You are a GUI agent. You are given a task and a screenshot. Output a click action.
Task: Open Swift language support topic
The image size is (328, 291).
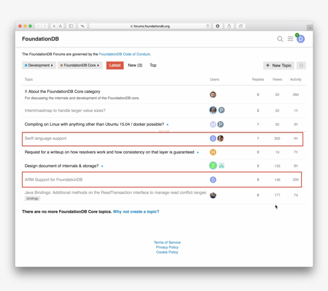(45, 139)
